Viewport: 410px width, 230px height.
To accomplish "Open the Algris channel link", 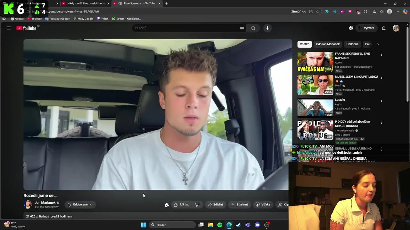I will point(338,104).
